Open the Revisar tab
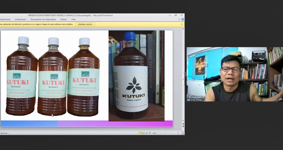This screenshot has height=150, width=283. 64,19
